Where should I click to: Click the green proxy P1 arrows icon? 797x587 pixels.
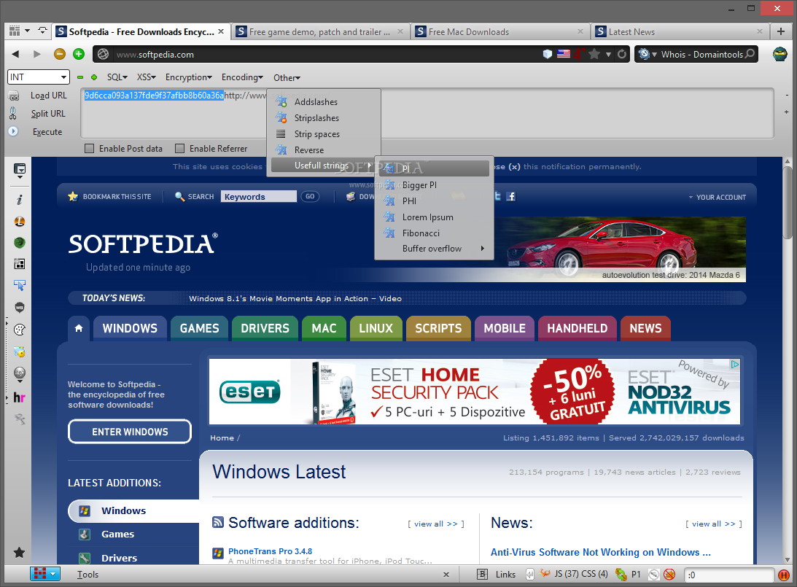click(621, 575)
